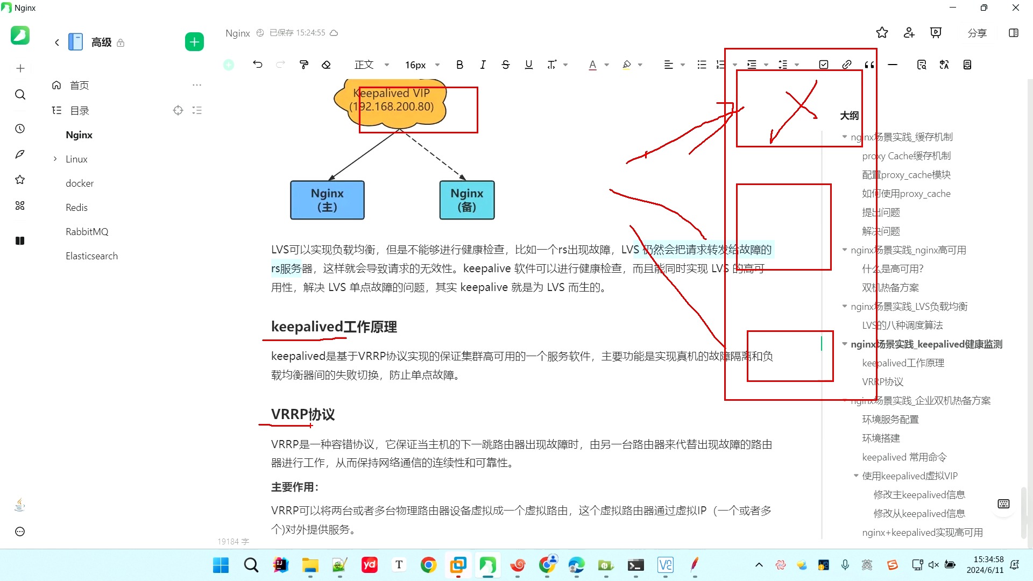This screenshot has width=1033, height=581.
Task: Open the 首页 more options menu
Action: (197, 85)
